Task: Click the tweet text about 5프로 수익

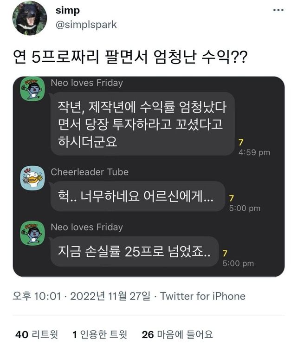Action: coord(129,58)
